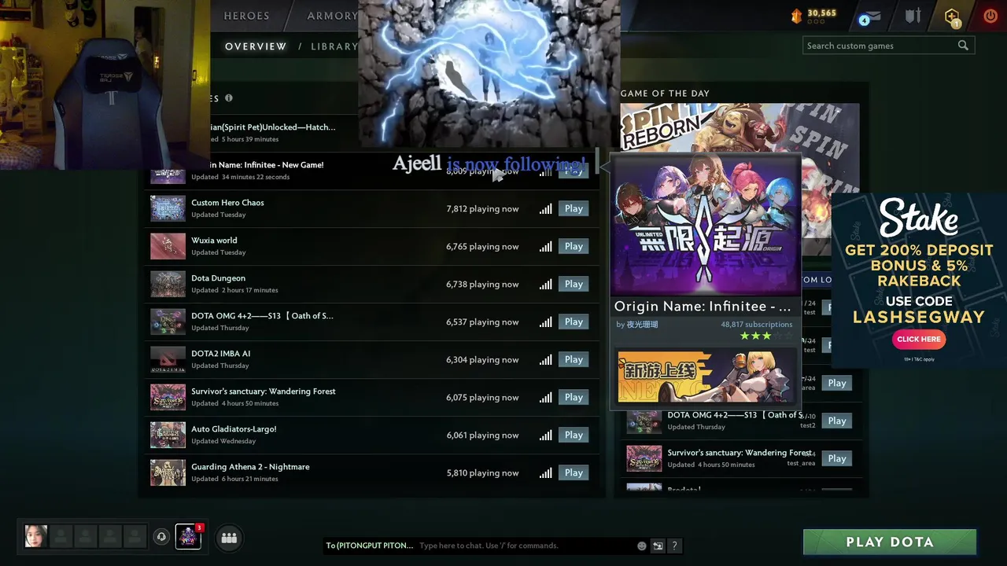This screenshot has height=566, width=1007.
Task: Play Dota Dungeon
Action: tap(574, 285)
